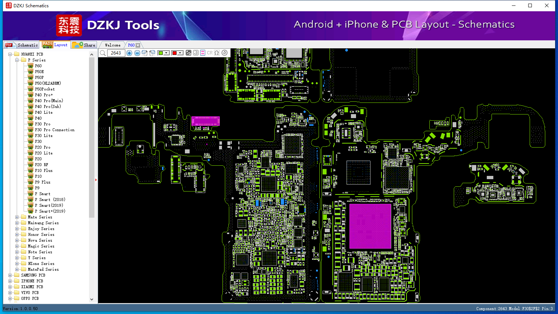The image size is (558, 314).
Task: Collapse the P Series tree node
Action: [x=17, y=60]
